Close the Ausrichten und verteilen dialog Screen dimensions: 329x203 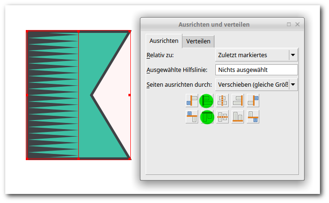pyautogui.click(x=297, y=24)
